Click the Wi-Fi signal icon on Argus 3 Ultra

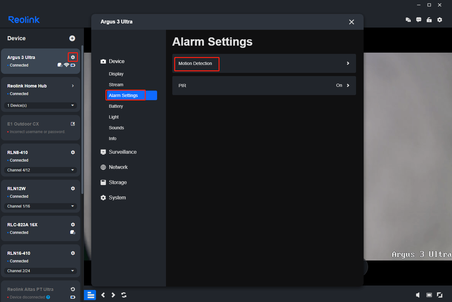click(x=67, y=65)
